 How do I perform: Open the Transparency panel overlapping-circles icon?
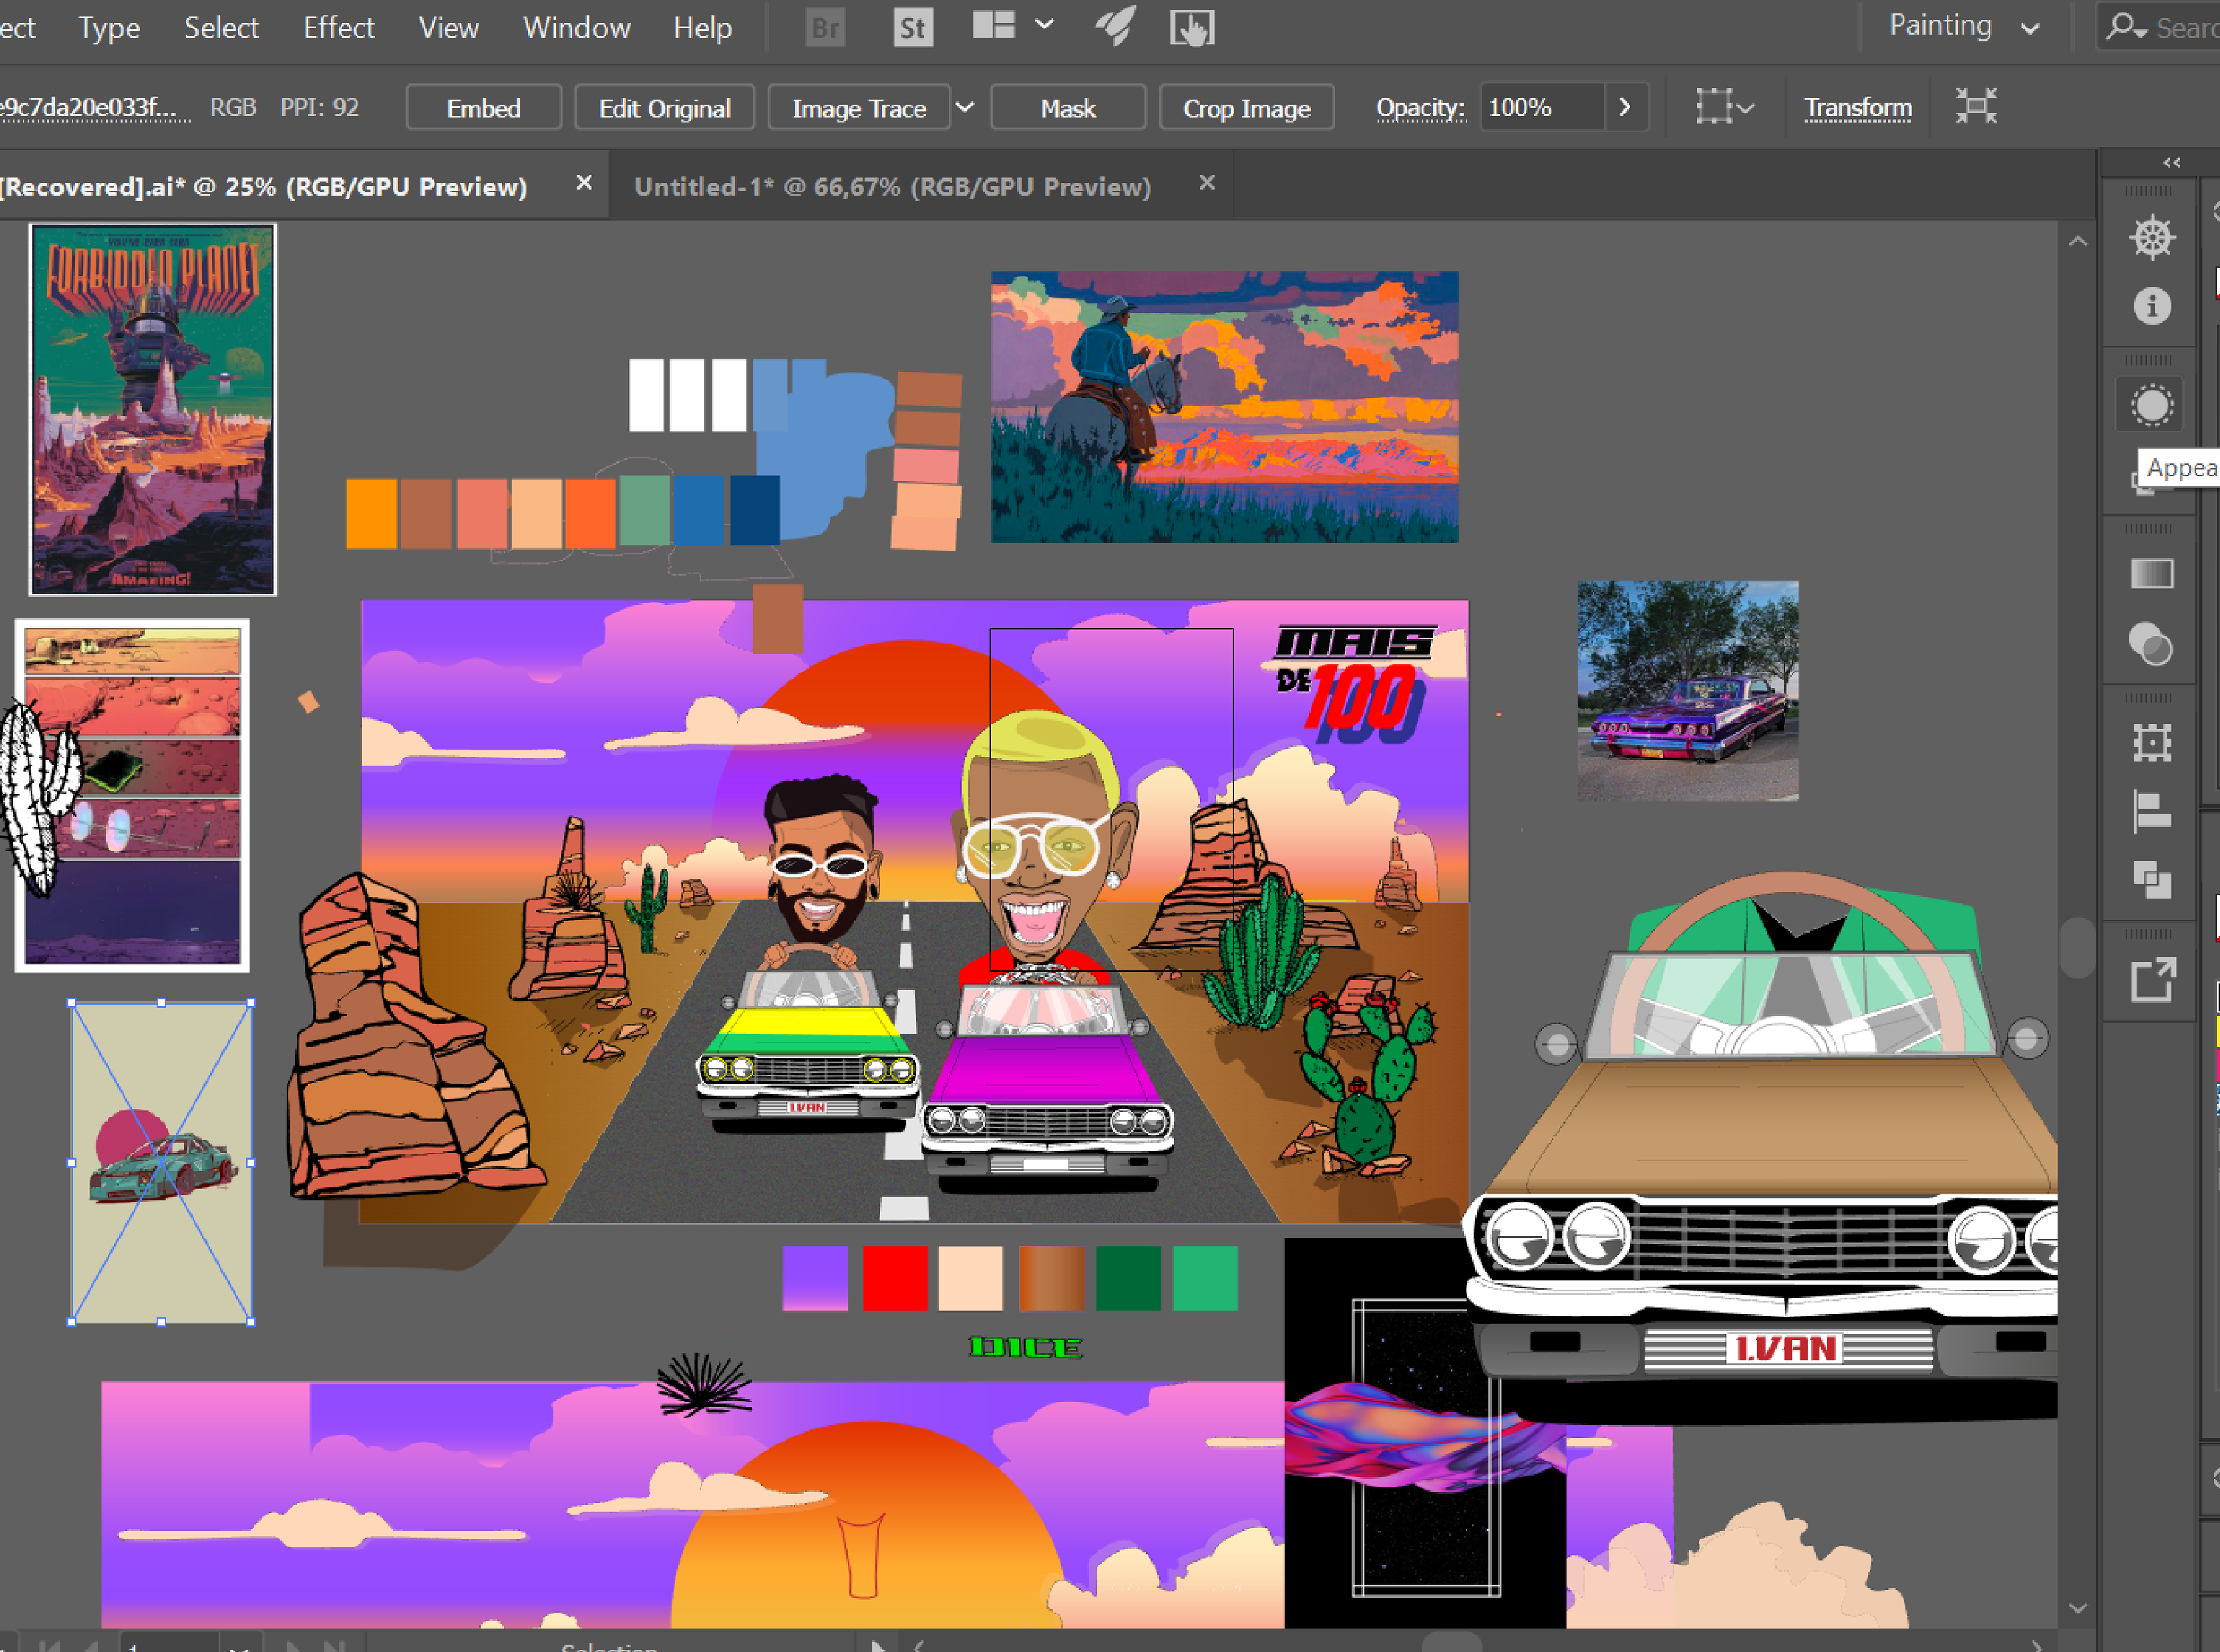click(2151, 644)
